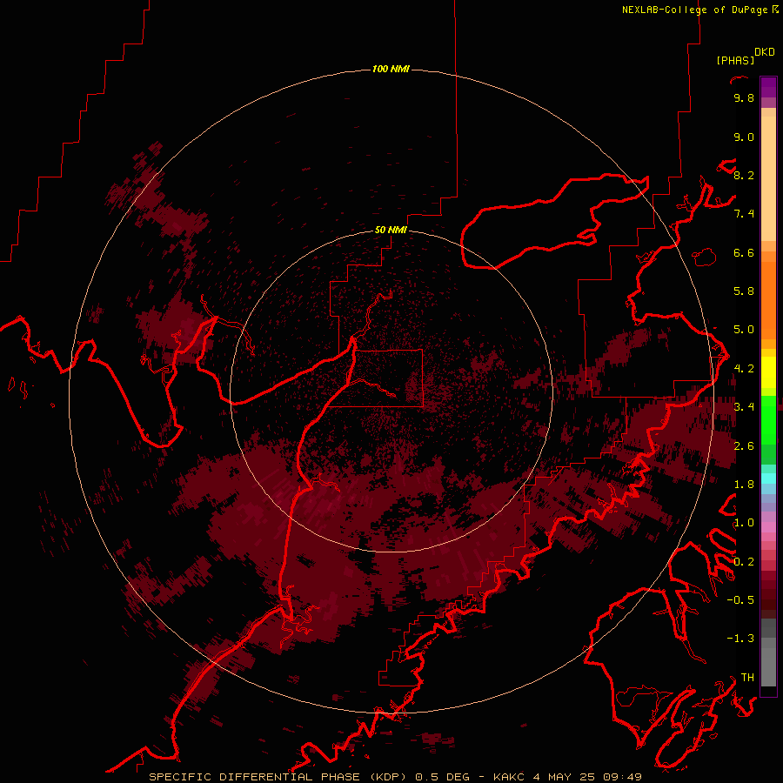Click the -1.3 scale label
The height and width of the screenshot is (783, 783).
click(740, 639)
